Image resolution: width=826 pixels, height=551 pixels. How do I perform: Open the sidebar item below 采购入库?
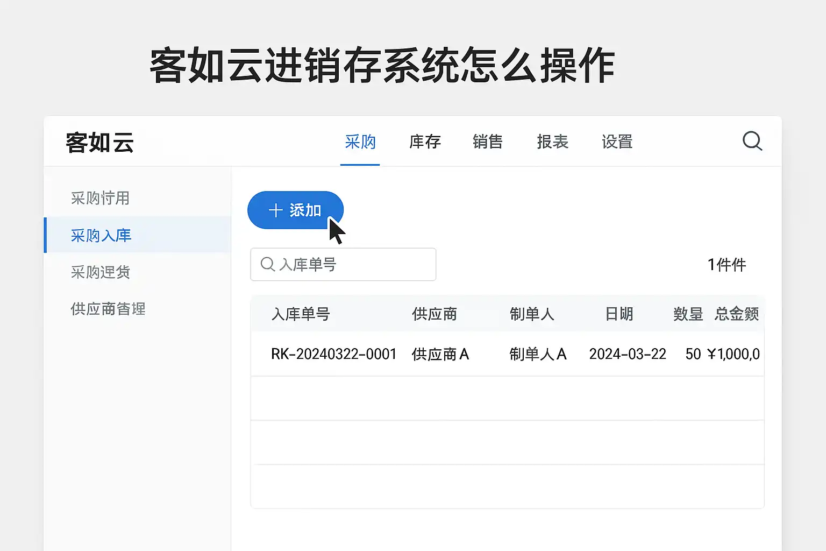click(x=101, y=272)
